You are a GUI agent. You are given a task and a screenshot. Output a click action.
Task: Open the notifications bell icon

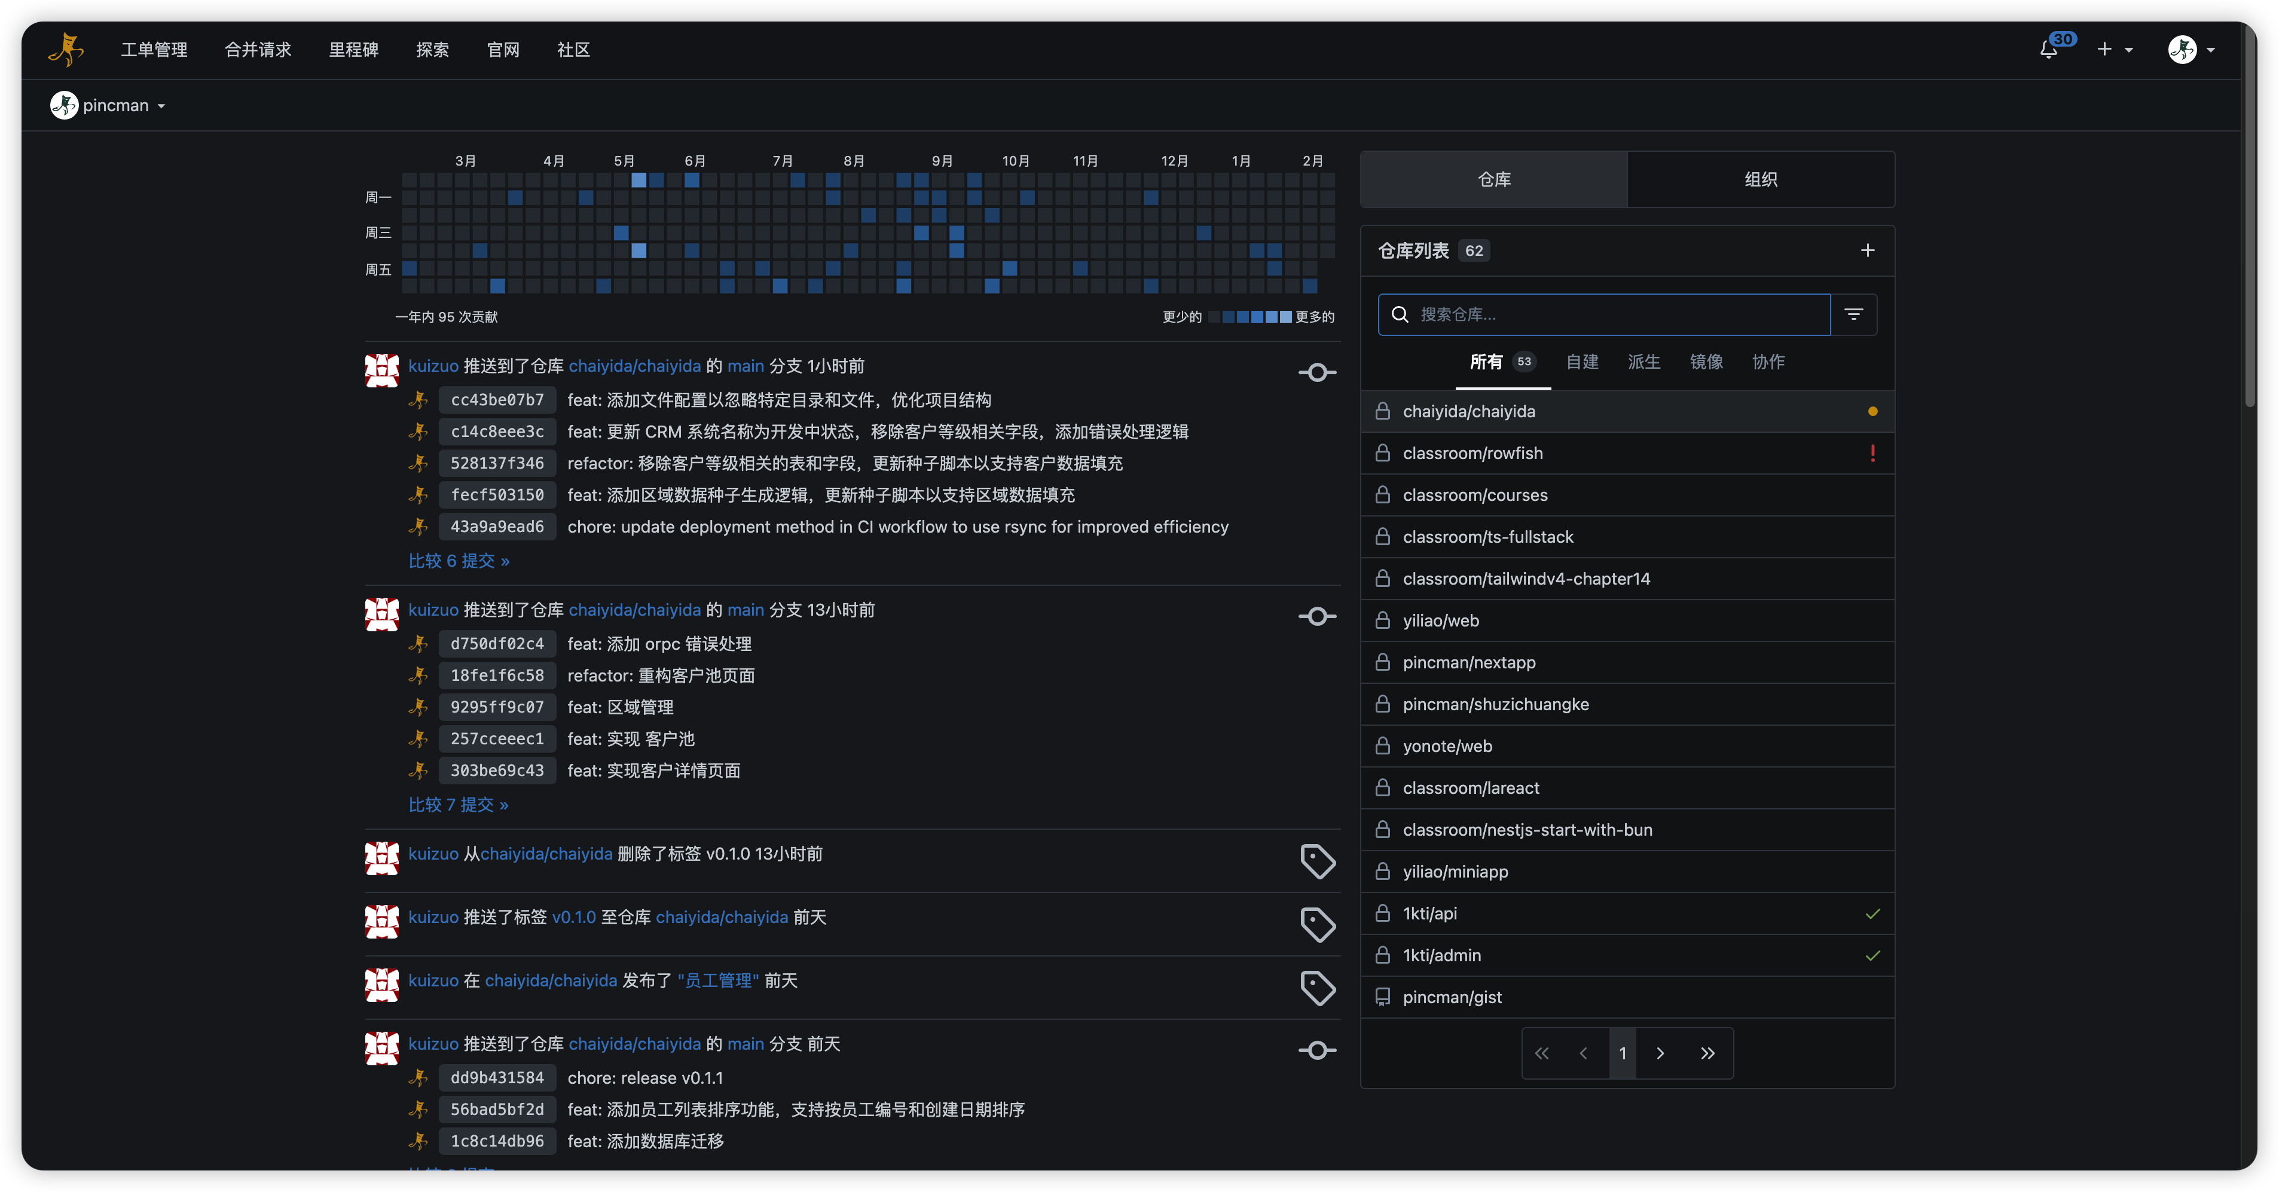(2049, 50)
